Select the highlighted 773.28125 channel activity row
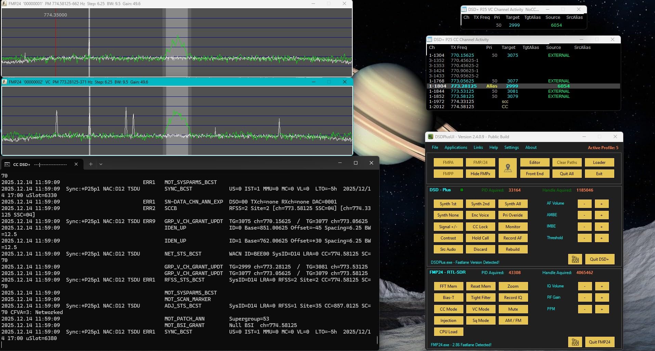 (496, 86)
